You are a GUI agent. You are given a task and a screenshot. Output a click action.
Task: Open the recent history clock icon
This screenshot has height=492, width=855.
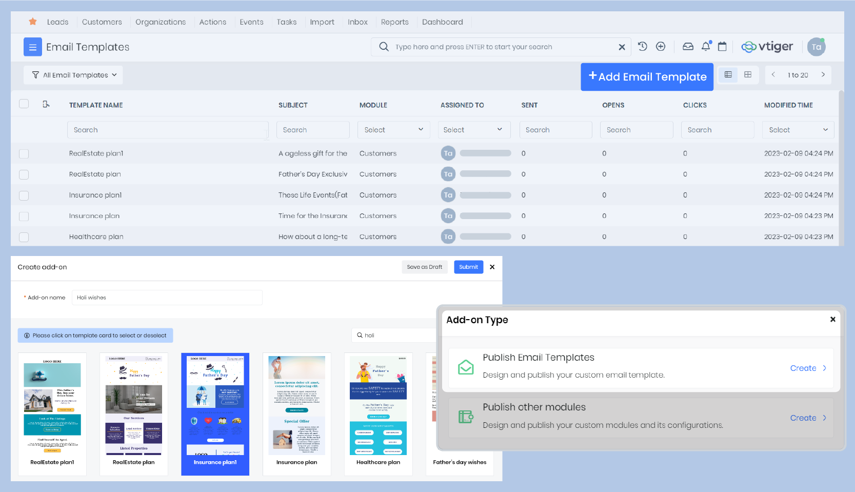coord(642,47)
